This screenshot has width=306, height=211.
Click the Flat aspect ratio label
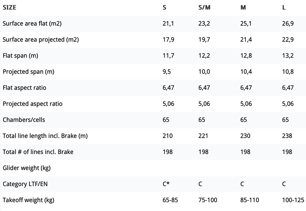24,88
